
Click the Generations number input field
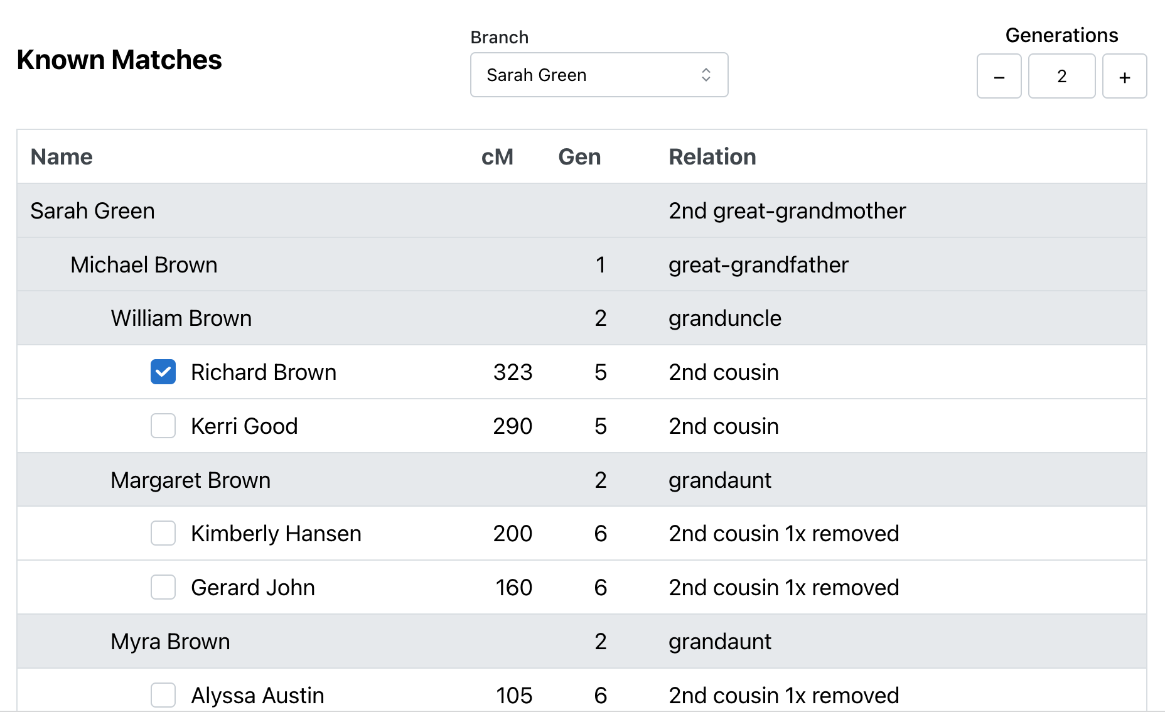click(x=1061, y=77)
